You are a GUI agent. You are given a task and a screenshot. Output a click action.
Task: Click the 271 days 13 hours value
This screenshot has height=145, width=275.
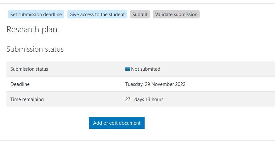coord(144,99)
